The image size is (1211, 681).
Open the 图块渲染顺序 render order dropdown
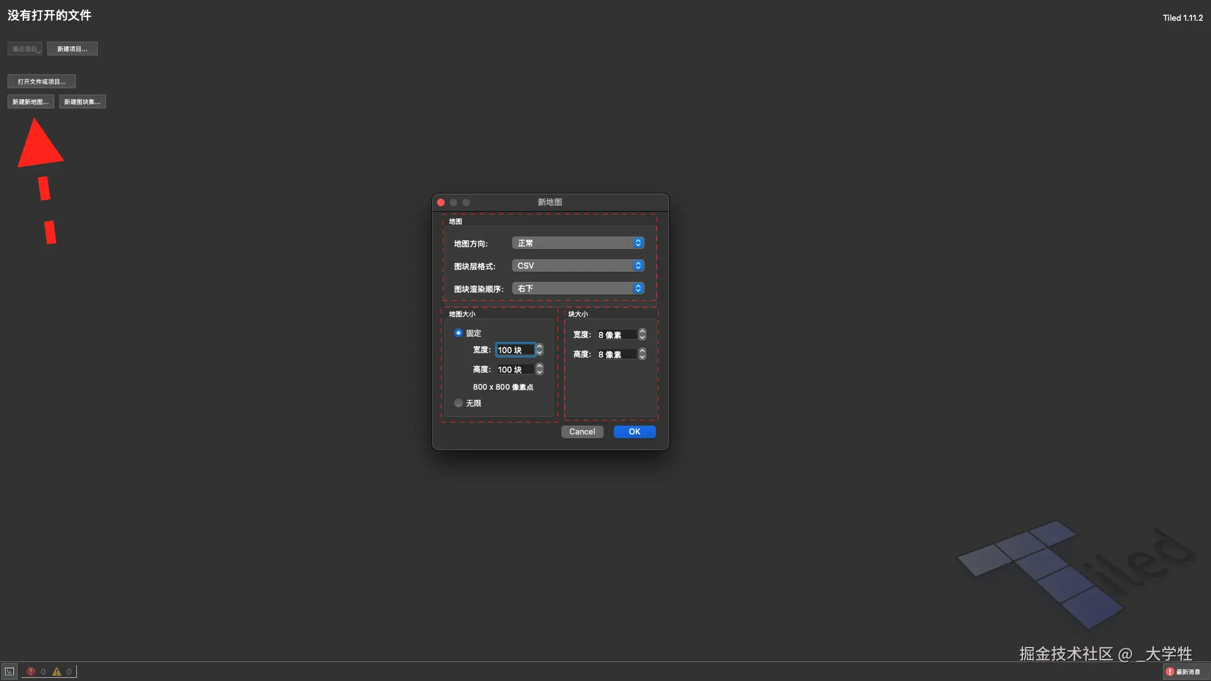tap(578, 288)
